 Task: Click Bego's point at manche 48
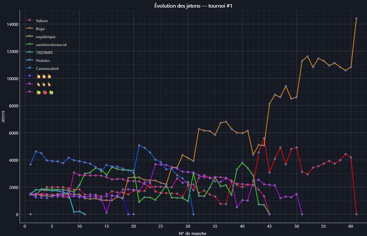286,86
